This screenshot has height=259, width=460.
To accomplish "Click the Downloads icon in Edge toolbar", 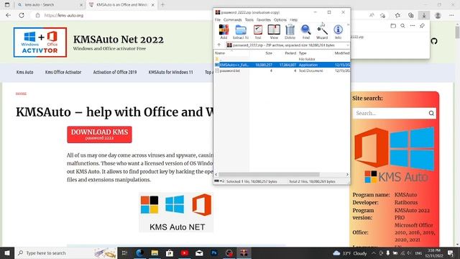I will tap(424, 15).
